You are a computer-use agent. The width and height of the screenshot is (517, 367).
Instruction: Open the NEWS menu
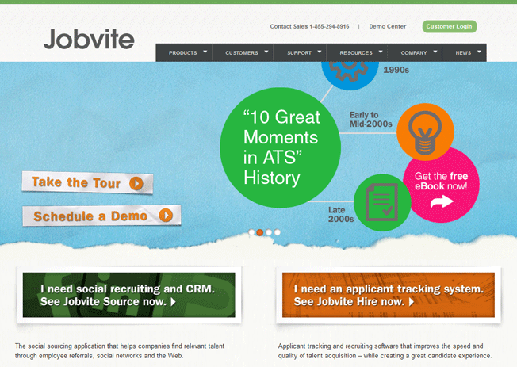pos(464,53)
